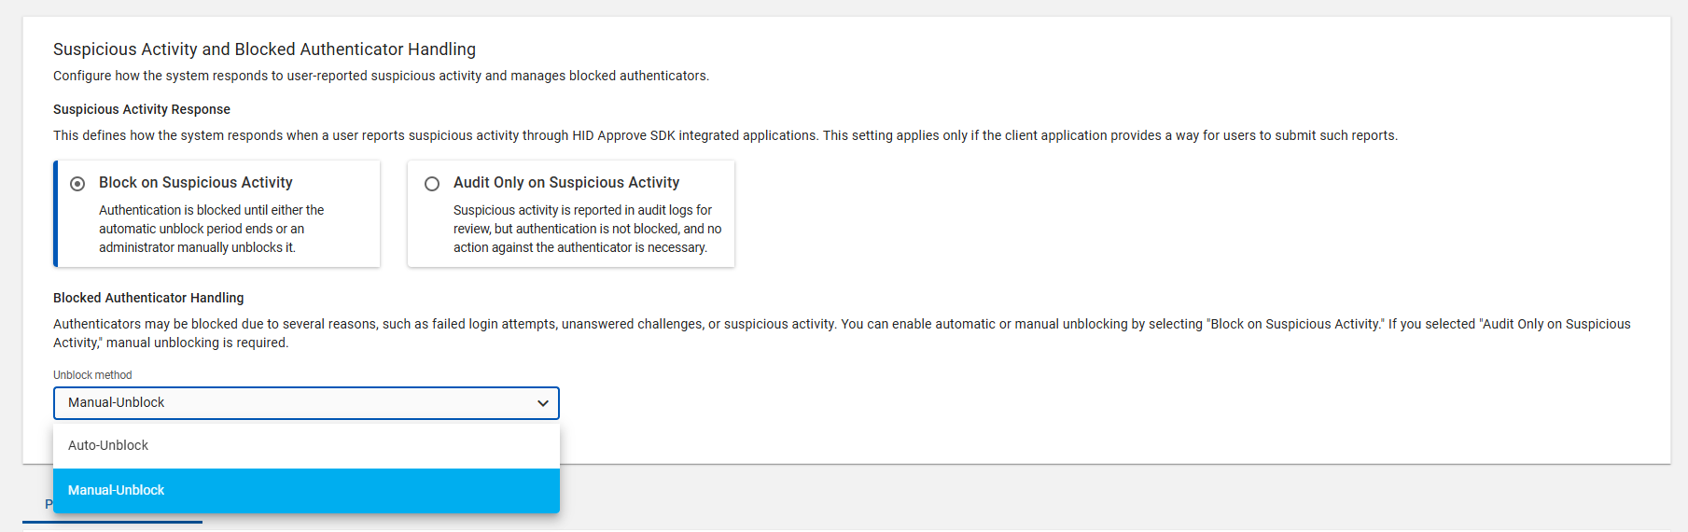Click the 'Configure how the system responds' intro text
The width and height of the screenshot is (1688, 532).
tap(381, 76)
